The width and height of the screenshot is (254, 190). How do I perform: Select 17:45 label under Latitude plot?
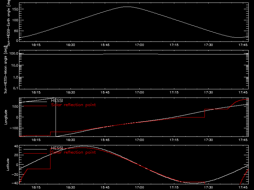click(243, 187)
